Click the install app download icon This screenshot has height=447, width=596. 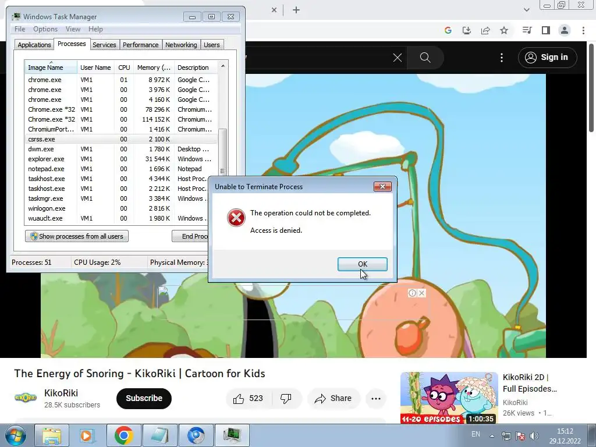(x=467, y=30)
